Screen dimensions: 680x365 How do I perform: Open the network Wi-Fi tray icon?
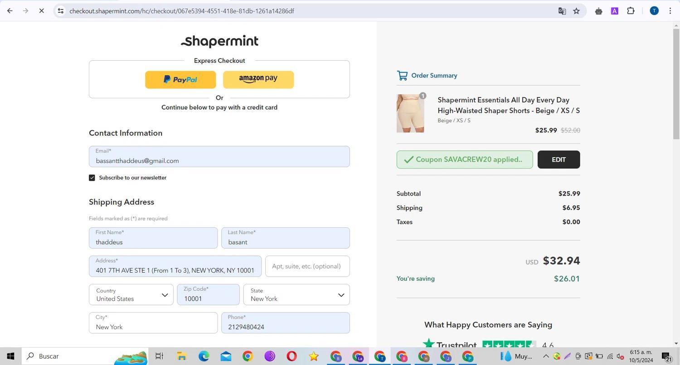pyautogui.click(x=610, y=356)
